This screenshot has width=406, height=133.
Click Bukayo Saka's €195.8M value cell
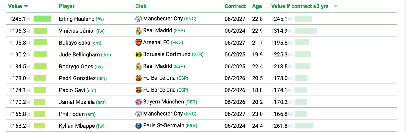tap(19, 43)
